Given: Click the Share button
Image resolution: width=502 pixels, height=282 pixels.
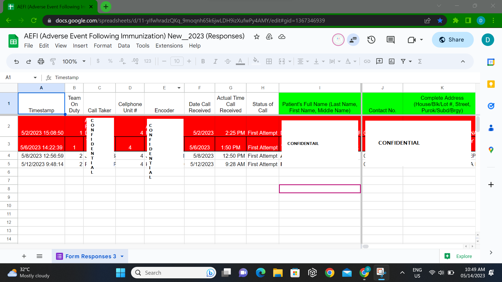Looking at the screenshot, I should click(452, 40).
